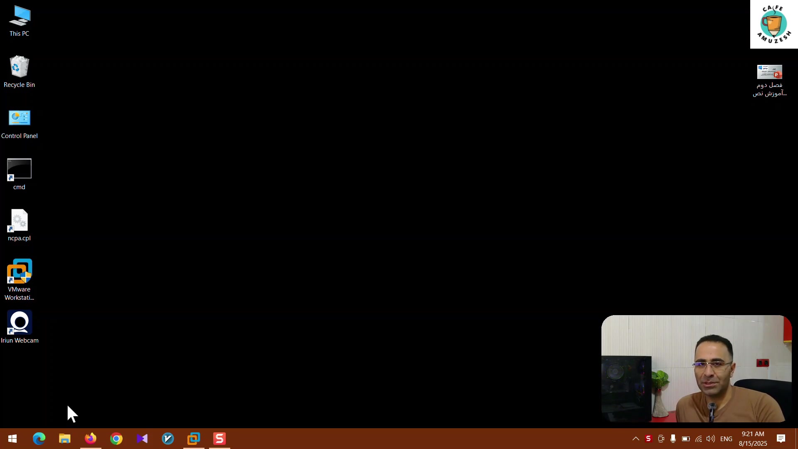The width and height of the screenshot is (798, 449).
Task: Expand the hidden system tray icons
Action: tap(635, 439)
